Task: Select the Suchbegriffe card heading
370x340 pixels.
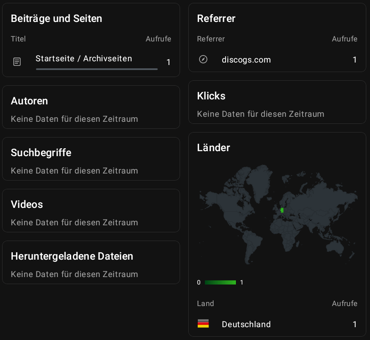Action: 41,153
